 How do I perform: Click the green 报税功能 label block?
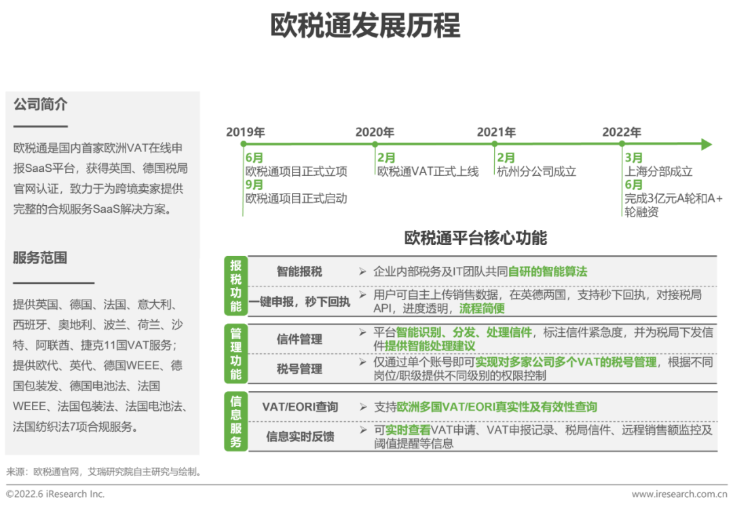tap(236, 286)
